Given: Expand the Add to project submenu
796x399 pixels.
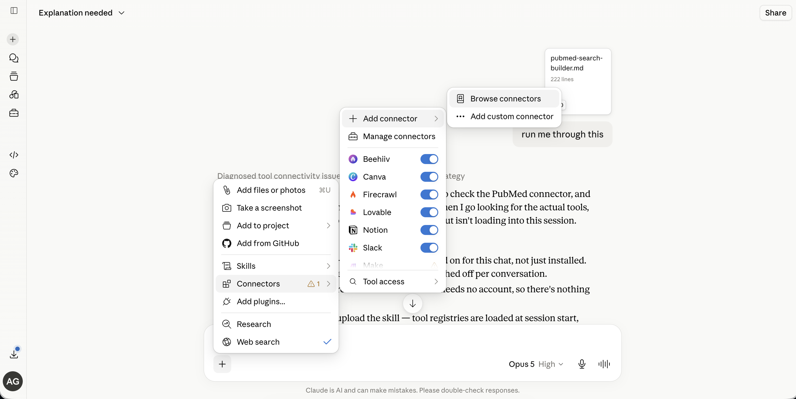Looking at the screenshot, I should coord(276,226).
